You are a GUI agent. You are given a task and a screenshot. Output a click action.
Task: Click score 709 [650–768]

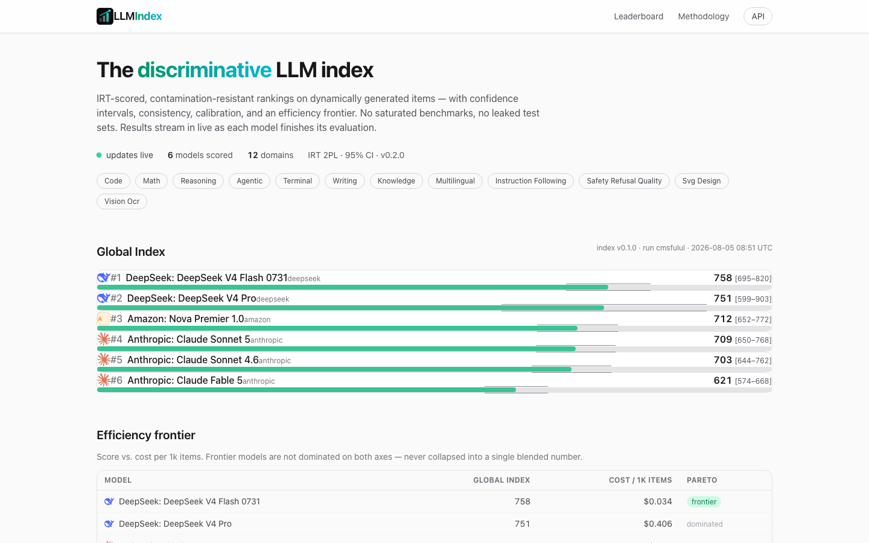(742, 340)
